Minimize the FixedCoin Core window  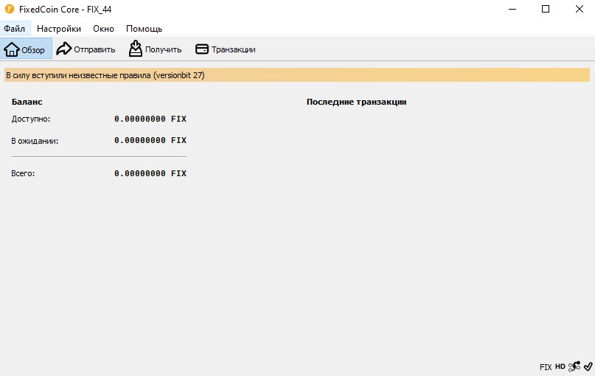point(512,9)
